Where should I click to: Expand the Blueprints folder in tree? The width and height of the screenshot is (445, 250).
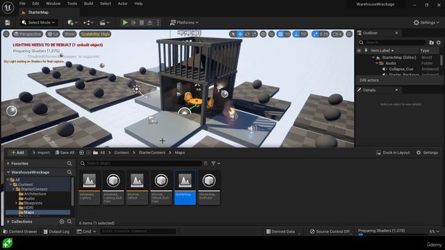tap(17, 203)
